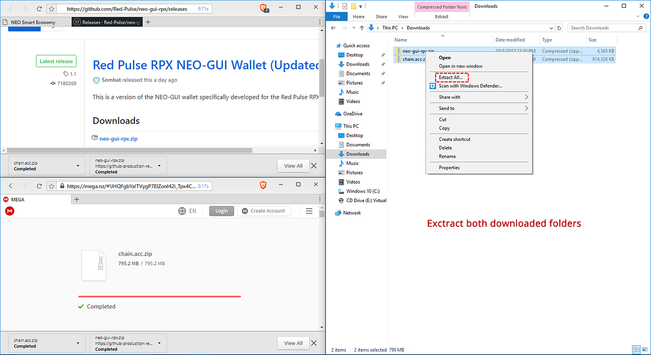651x355 pixels.
Task: Select Quick access in Explorer sidebar
Action: tap(356, 46)
